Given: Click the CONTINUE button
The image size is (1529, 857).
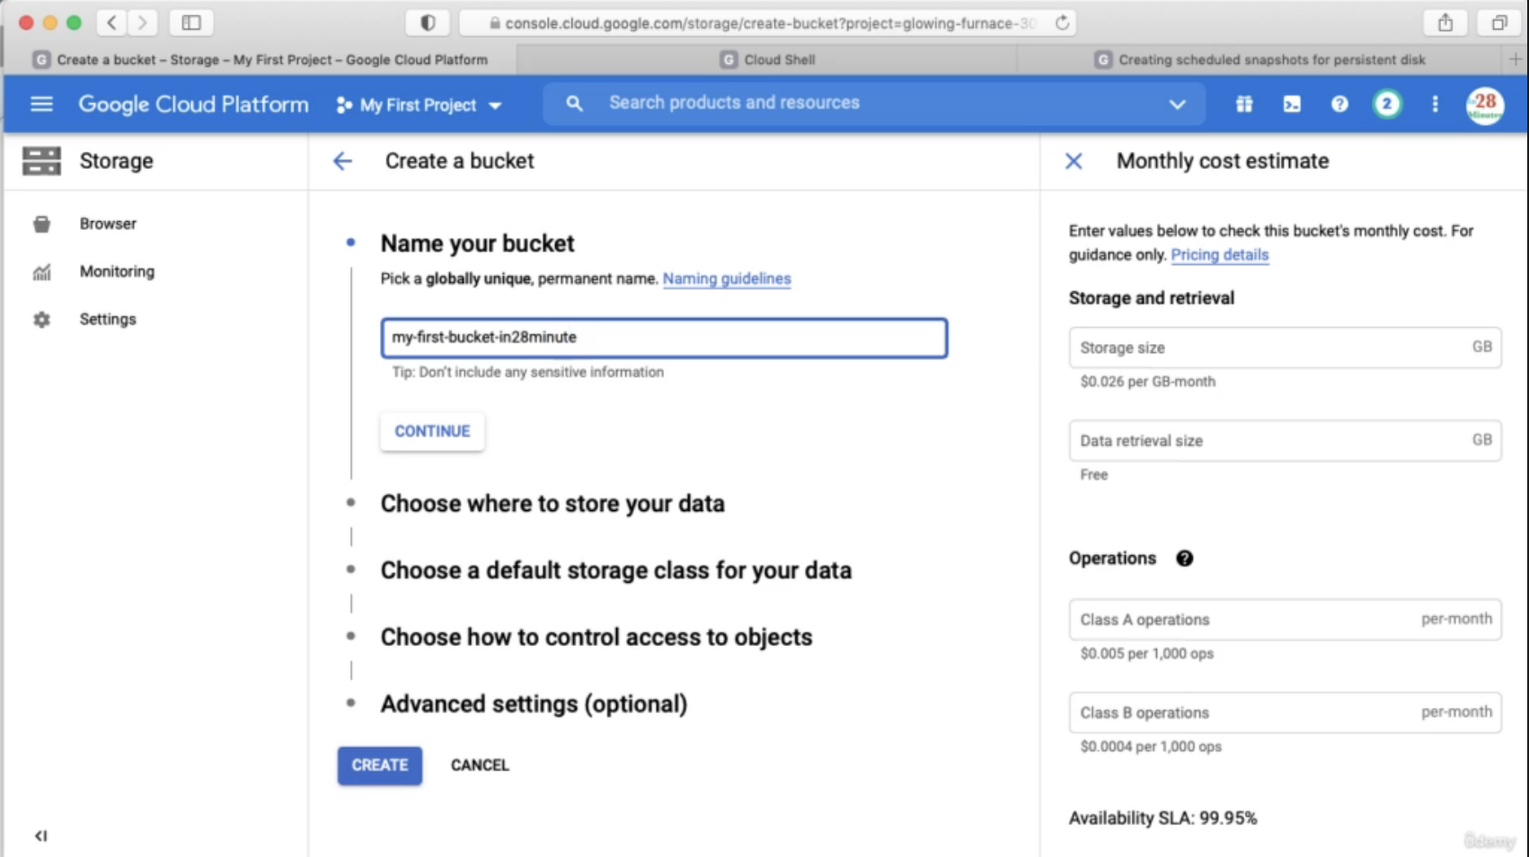Looking at the screenshot, I should (432, 431).
